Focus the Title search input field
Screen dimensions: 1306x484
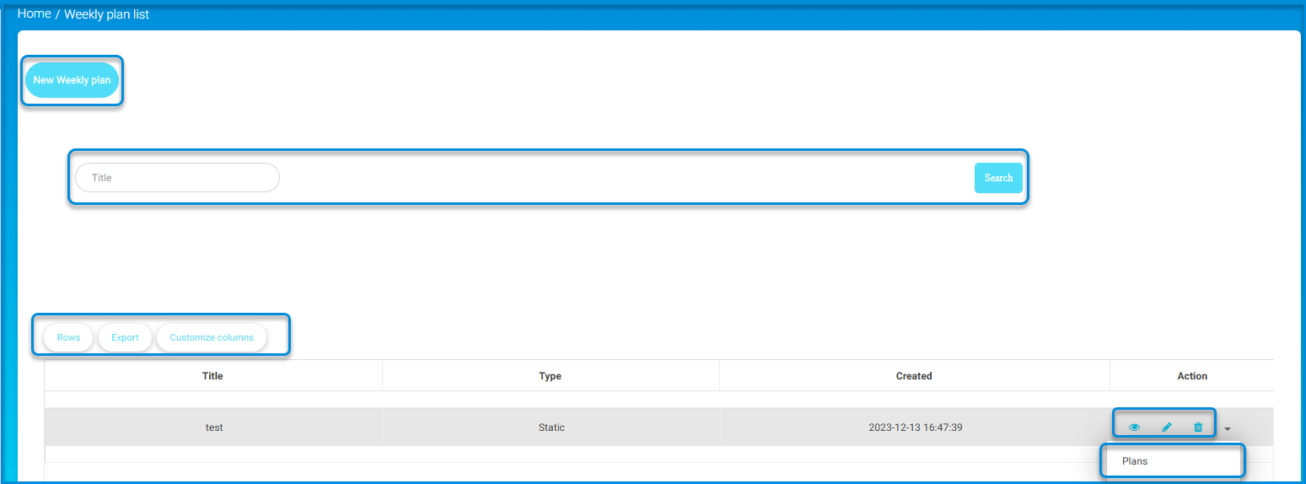tap(177, 178)
